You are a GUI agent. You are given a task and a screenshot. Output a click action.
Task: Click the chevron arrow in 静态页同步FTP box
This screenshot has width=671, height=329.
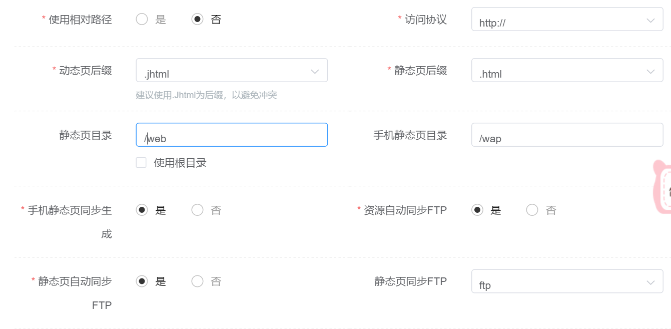[650, 282]
